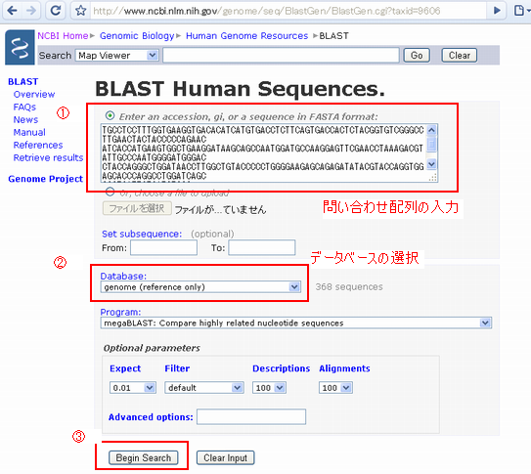Screen dimensions: 531x474
Task: Open the Map Viewer search dropdown
Action: [116, 55]
